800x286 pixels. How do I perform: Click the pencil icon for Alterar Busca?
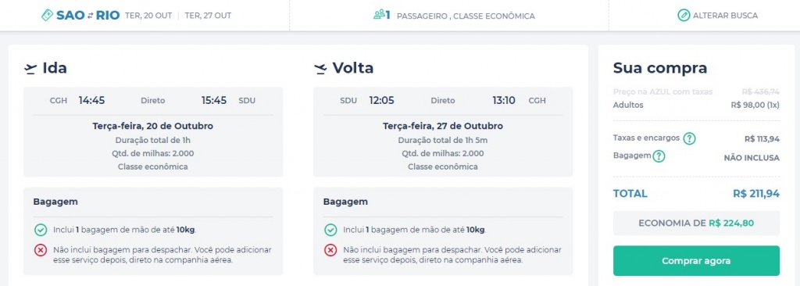pyautogui.click(x=684, y=16)
